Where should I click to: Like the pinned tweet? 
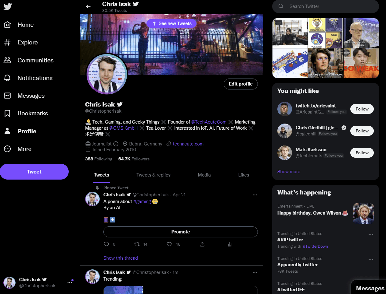[169, 244]
